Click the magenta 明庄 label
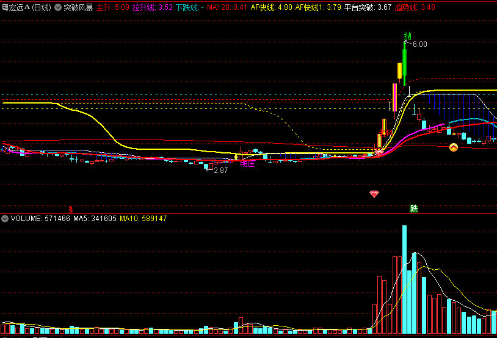The image size is (497, 338). (x=247, y=164)
